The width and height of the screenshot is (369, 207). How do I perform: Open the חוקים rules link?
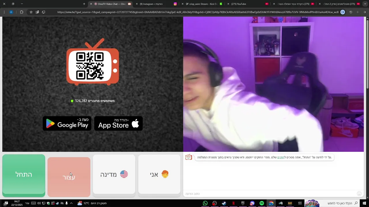[x=281, y=157]
